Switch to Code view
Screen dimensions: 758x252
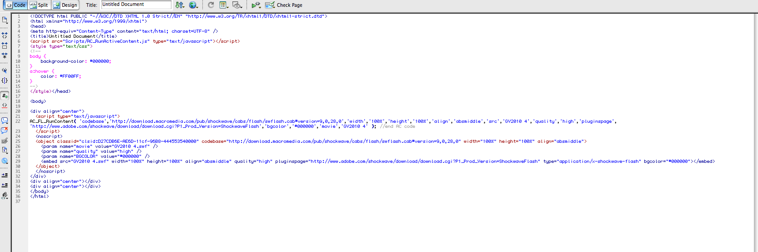click(15, 5)
